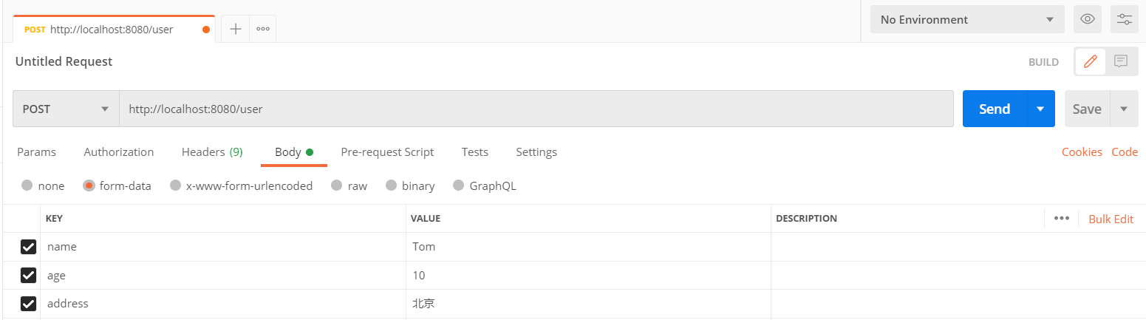
Task: Click the column options ellipsis near Bulk Edit
Action: [1062, 218]
